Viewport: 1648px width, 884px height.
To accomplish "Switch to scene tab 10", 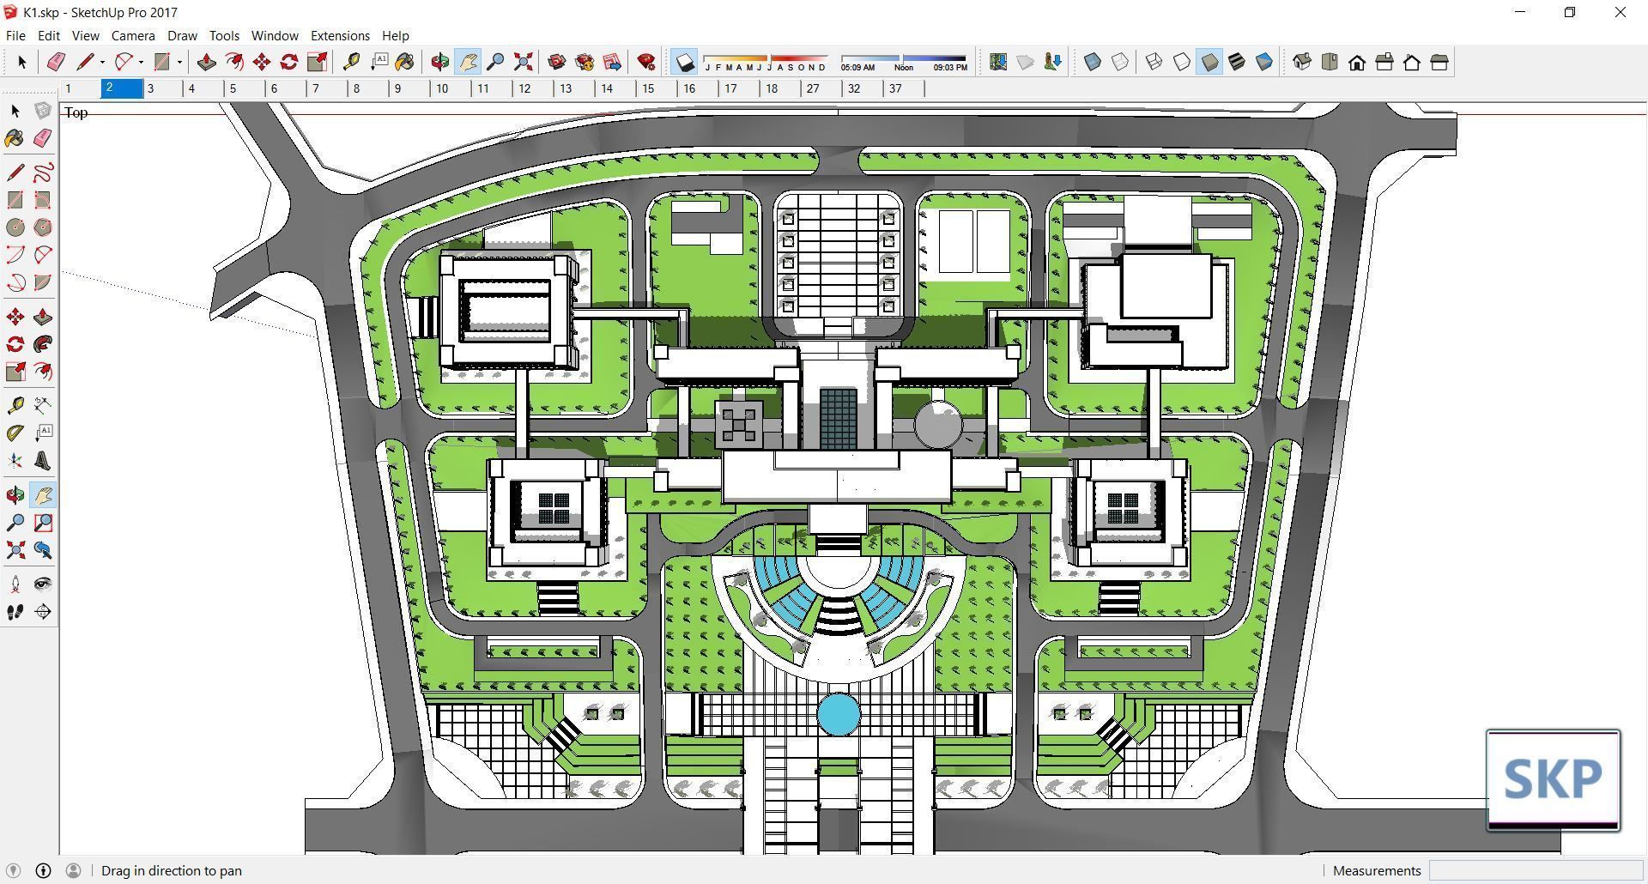I will coord(451,88).
